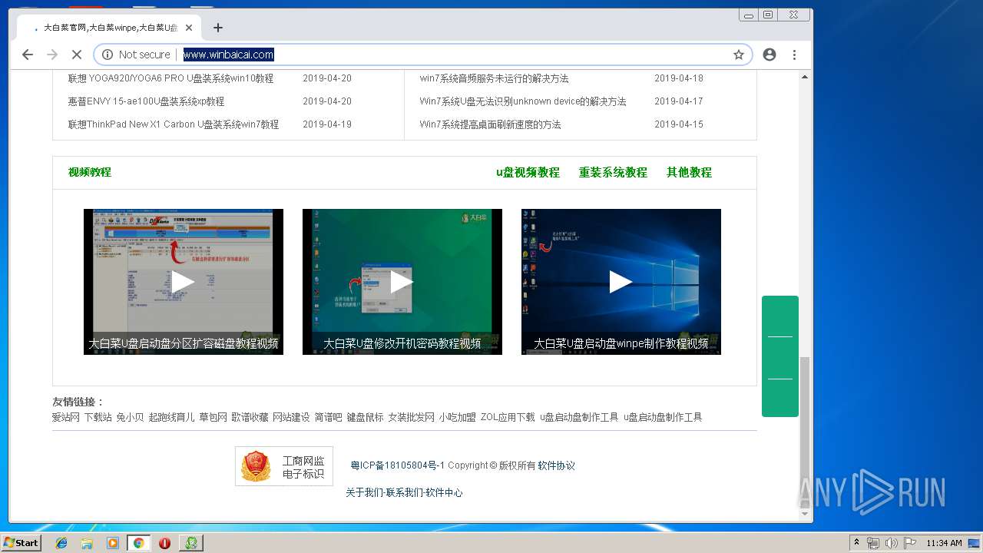983x553 pixels.
Task: Show hidden tray icons arrow
Action: pos(856,543)
